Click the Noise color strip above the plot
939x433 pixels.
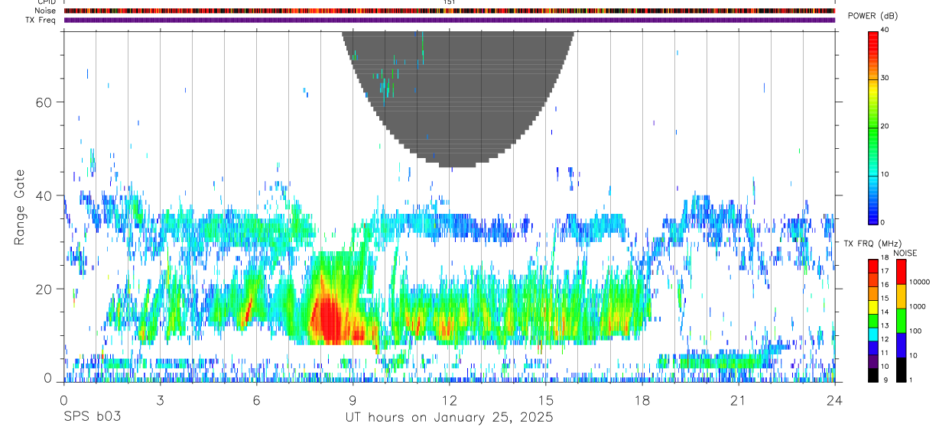[x=450, y=11]
